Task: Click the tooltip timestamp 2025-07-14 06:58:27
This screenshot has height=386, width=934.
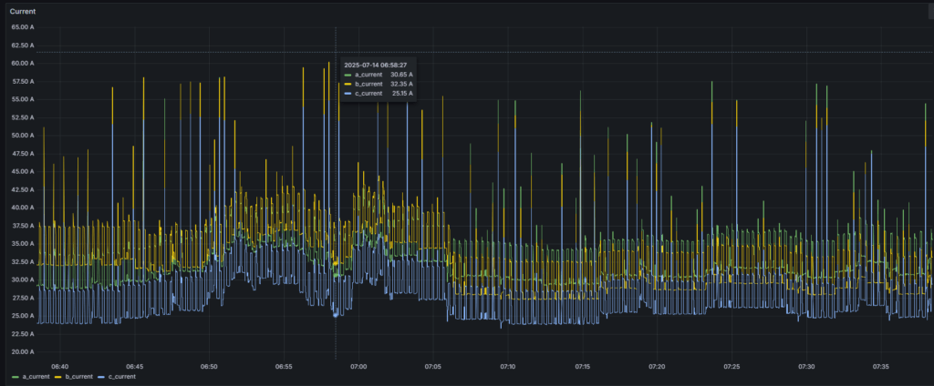Action: click(x=375, y=65)
